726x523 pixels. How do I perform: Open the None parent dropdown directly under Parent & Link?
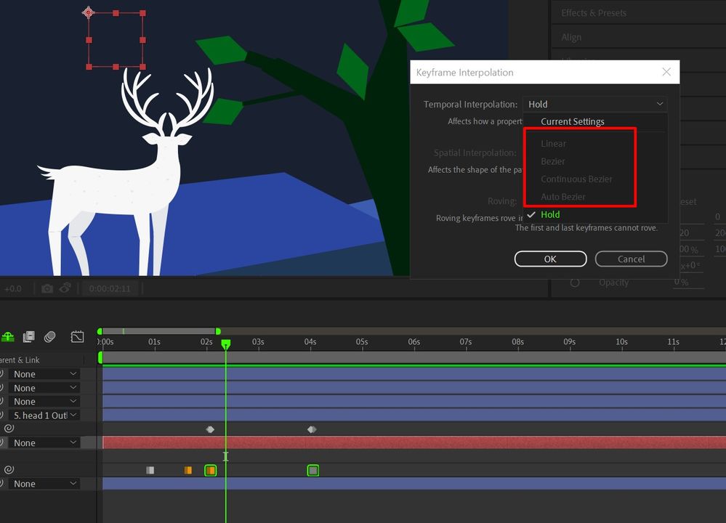pyautogui.click(x=44, y=374)
